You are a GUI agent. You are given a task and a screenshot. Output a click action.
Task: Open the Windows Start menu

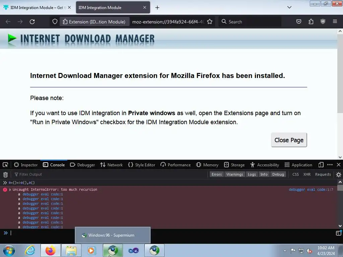[9, 250]
